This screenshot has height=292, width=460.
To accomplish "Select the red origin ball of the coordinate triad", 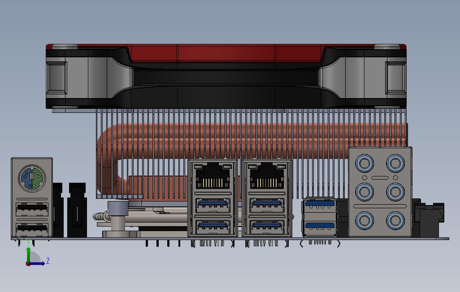I will point(28,264).
